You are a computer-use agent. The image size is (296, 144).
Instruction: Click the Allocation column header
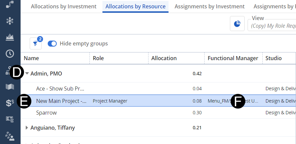pyautogui.click(x=164, y=58)
